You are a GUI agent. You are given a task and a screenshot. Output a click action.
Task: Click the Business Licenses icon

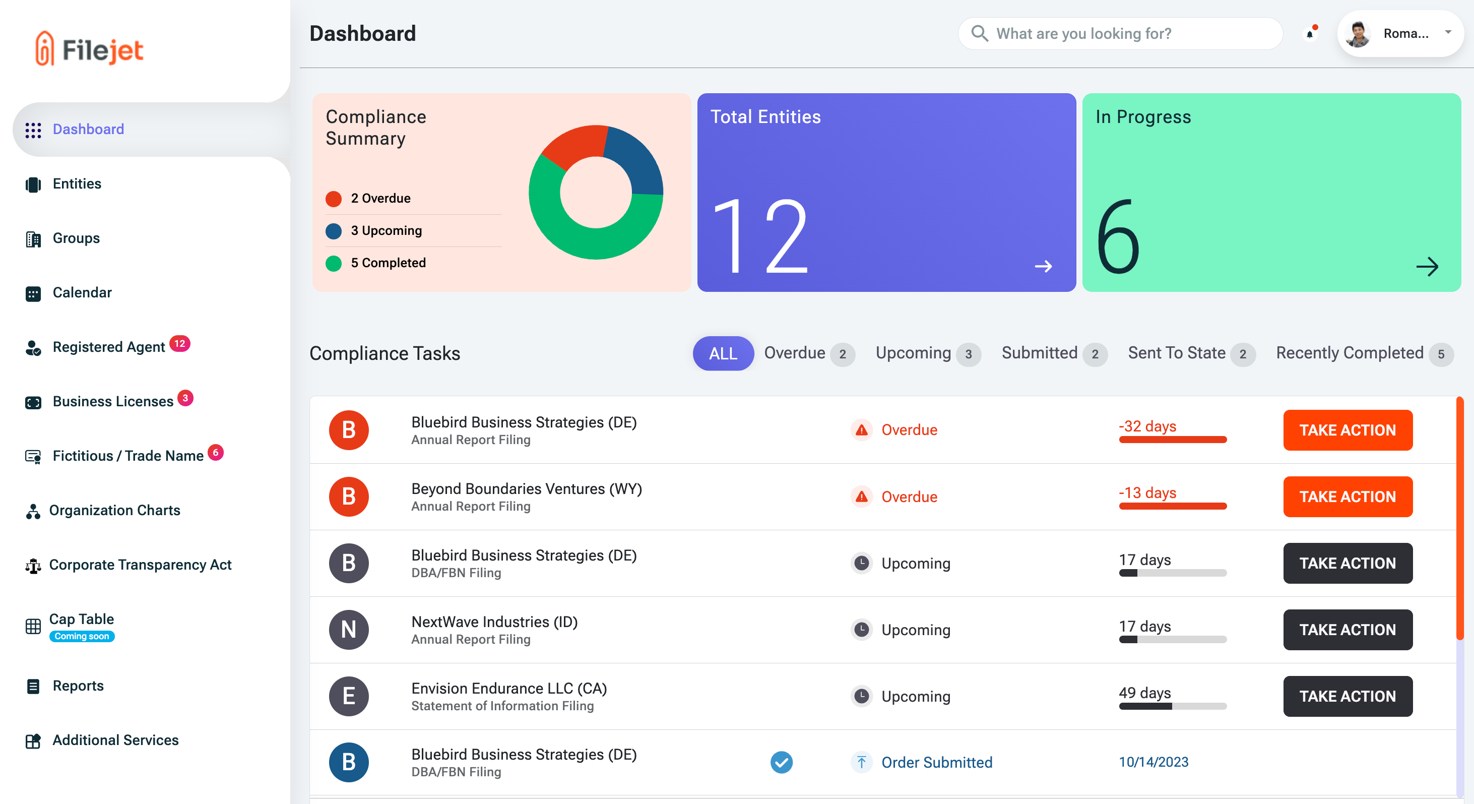pyautogui.click(x=33, y=402)
